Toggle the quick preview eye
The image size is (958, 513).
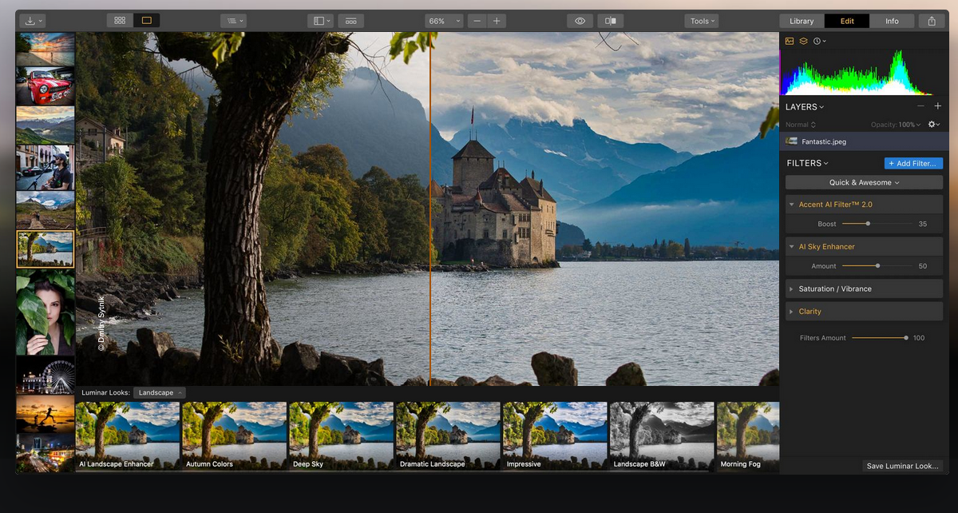[580, 21]
